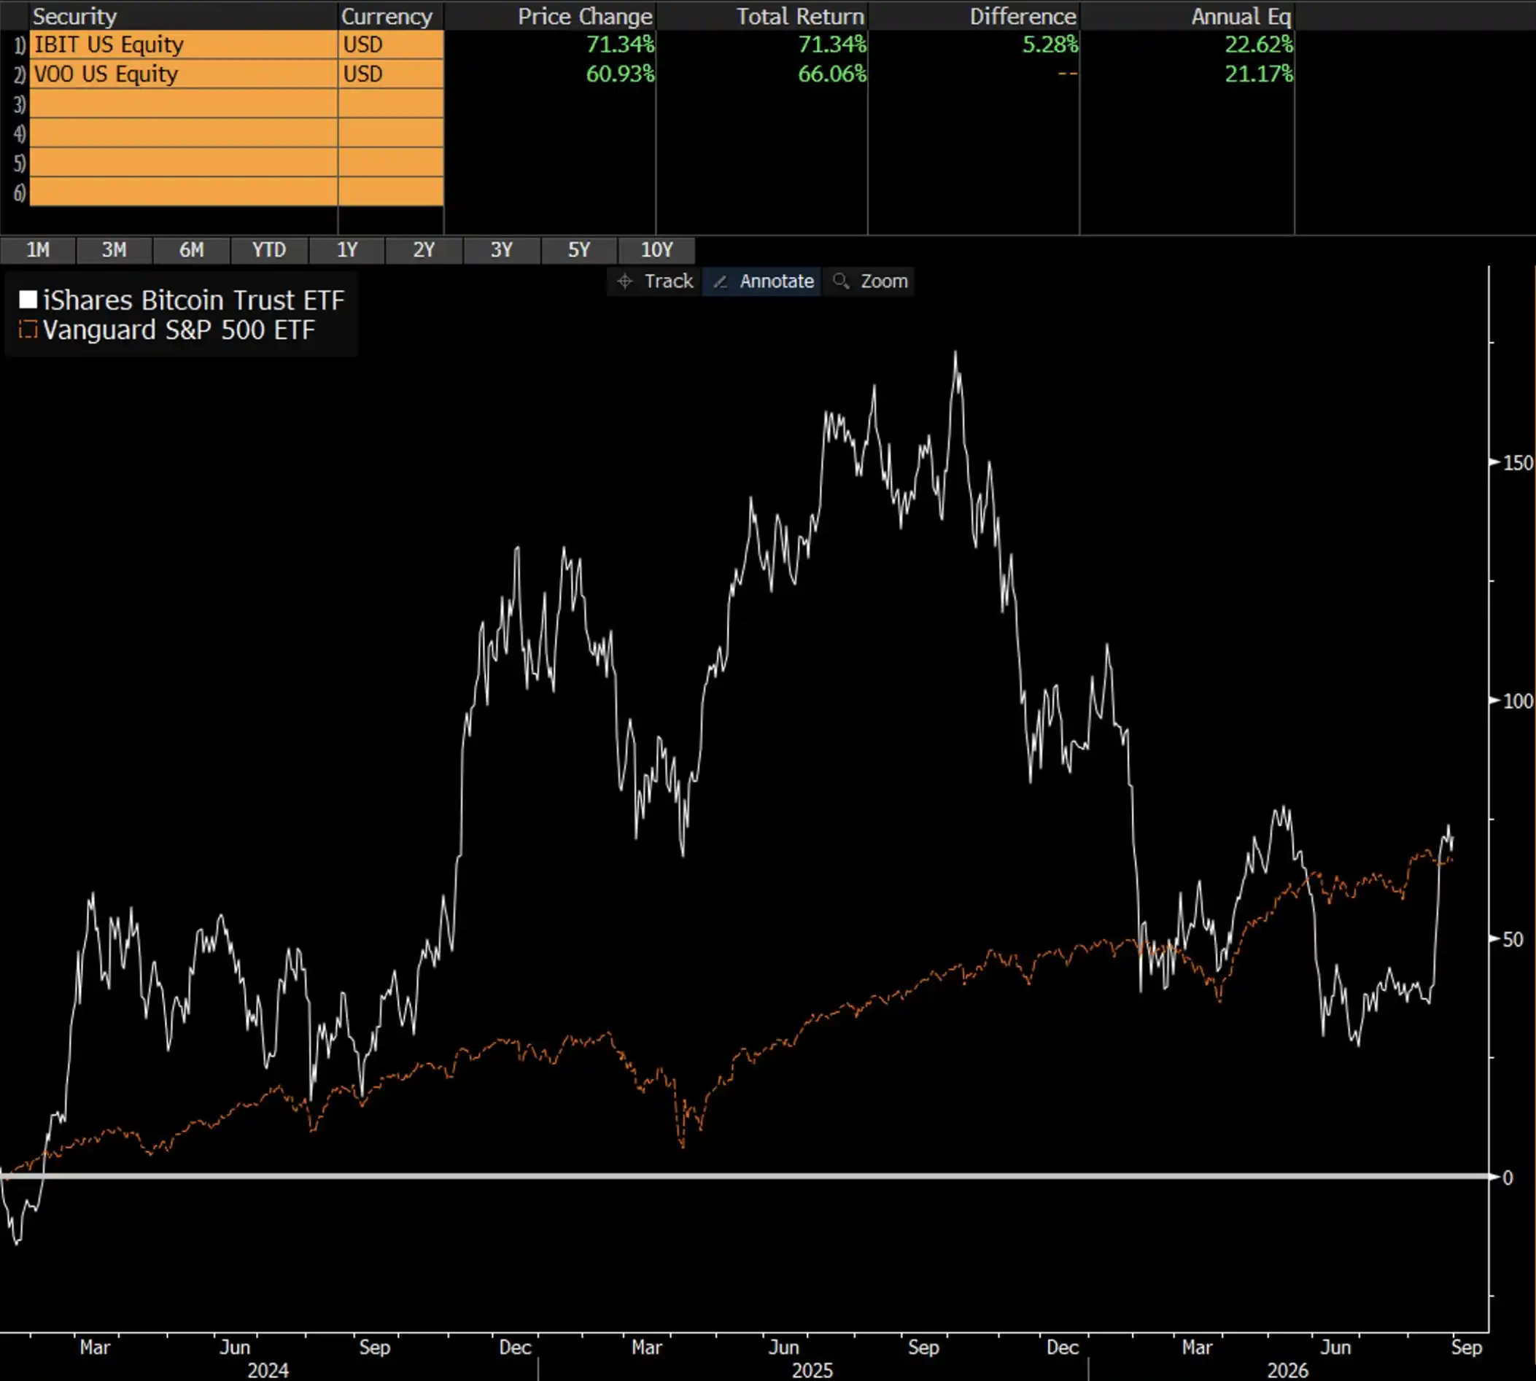Activate the Zoom magnifier tool
This screenshot has height=1381, width=1536.
(869, 281)
